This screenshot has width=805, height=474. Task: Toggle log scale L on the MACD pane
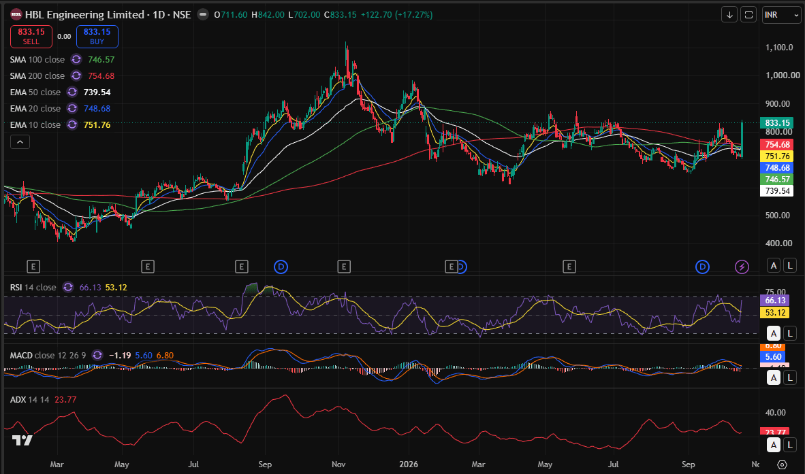[x=790, y=377]
